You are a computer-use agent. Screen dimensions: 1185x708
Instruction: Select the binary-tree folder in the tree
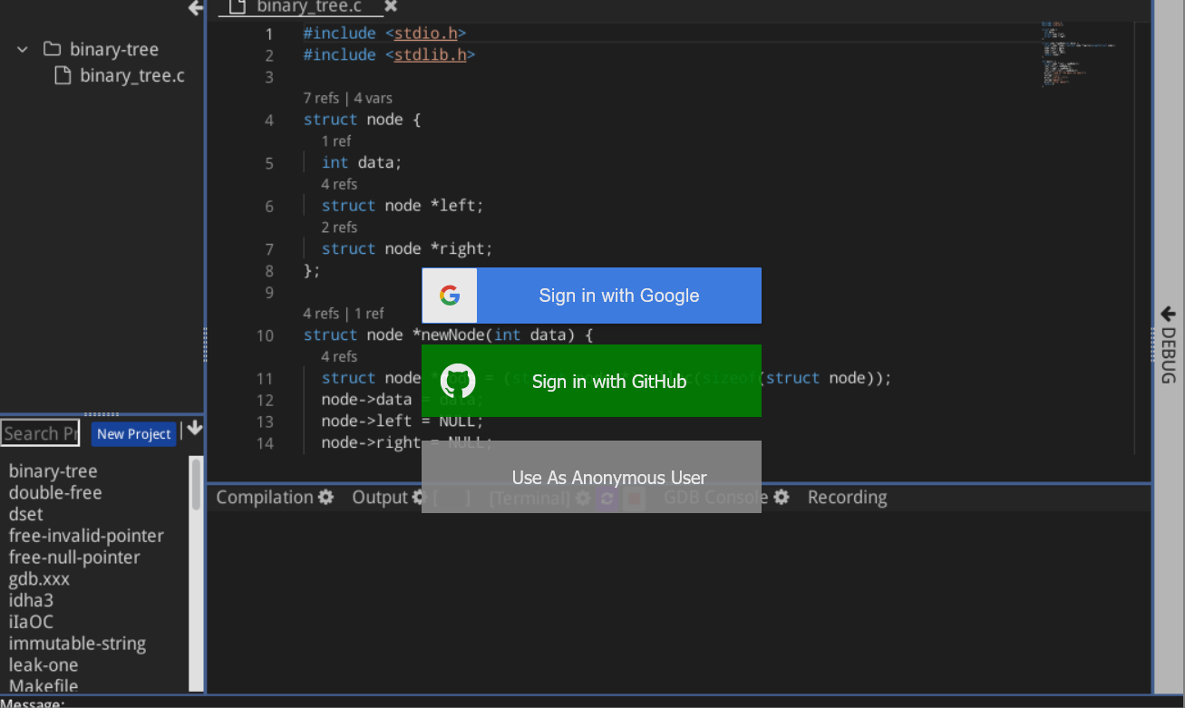(114, 49)
